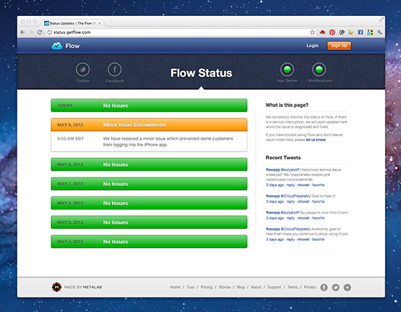Click the Chrome wrench menu icon

379,32
